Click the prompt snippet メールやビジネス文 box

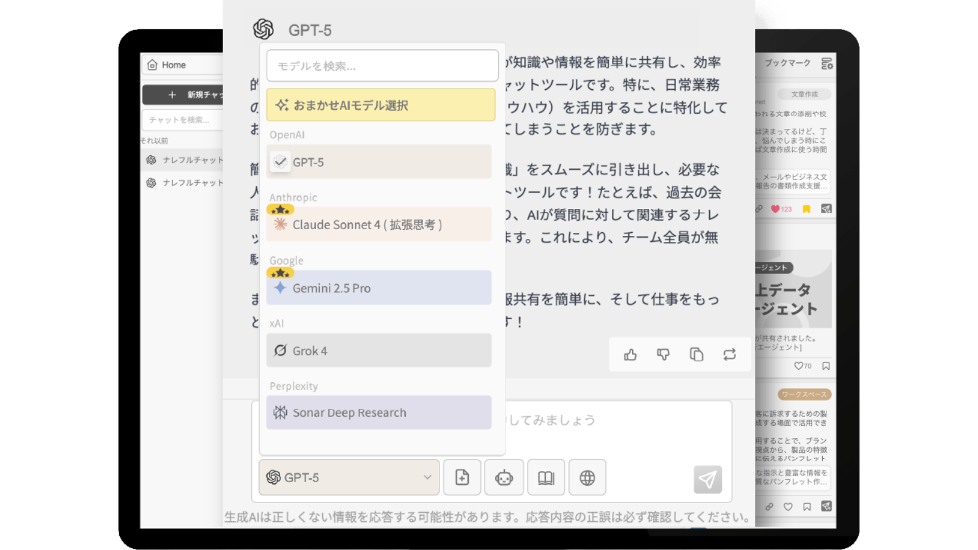coord(793,182)
